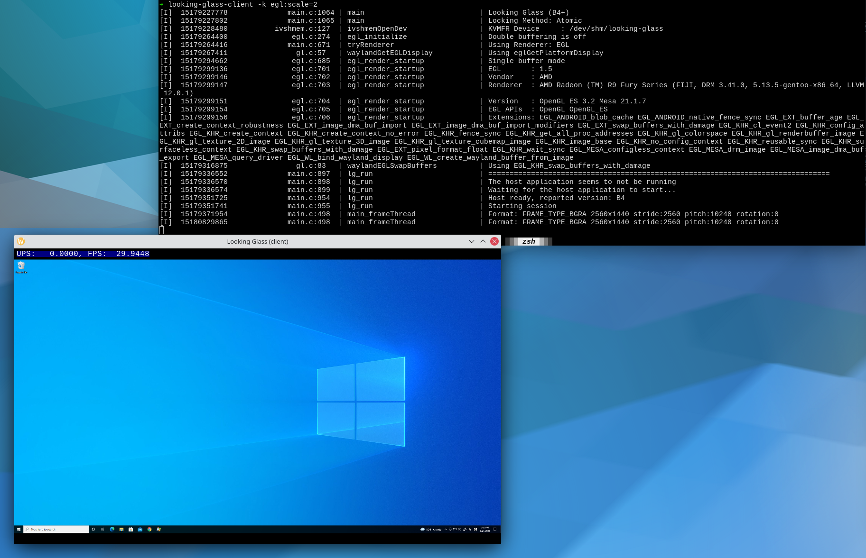Image resolution: width=866 pixels, height=558 pixels.
Task: Open the Mail app from the taskbar
Action: [x=140, y=529]
